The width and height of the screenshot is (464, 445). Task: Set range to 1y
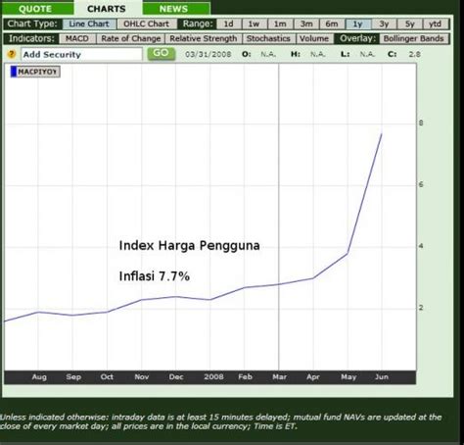[x=358, y=24]
